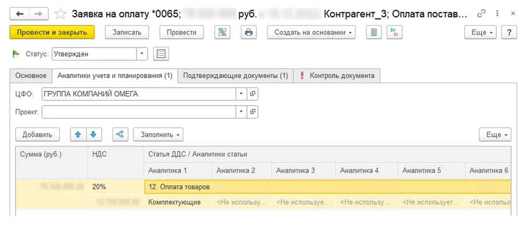Screen dimensions: 524x227
Task: Open Подтверждающие документы tab
Action: (236, 75)
